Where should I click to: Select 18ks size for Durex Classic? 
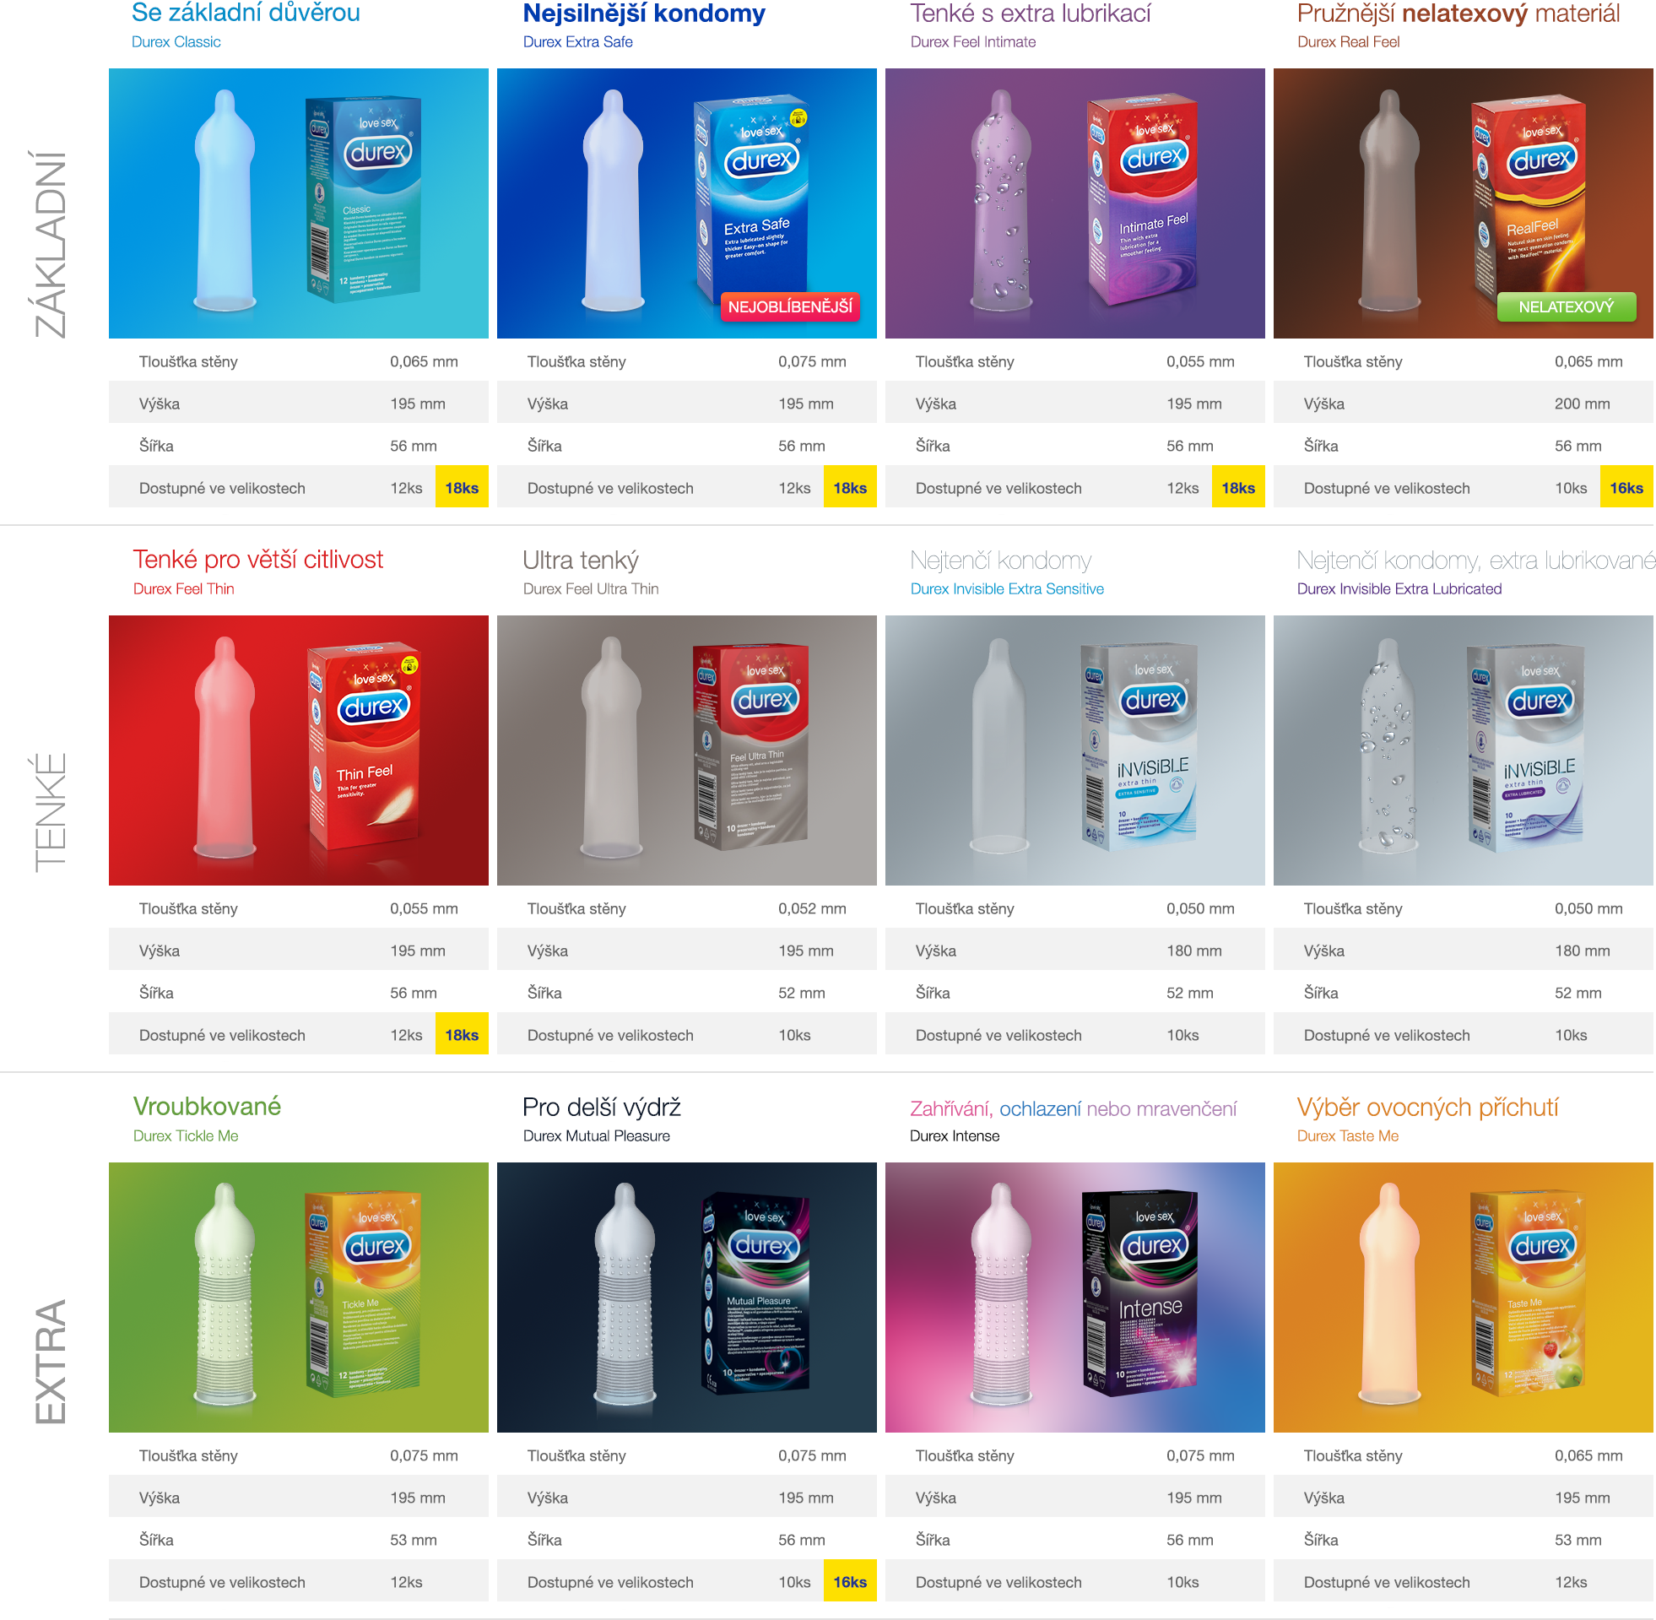[462, 488]
